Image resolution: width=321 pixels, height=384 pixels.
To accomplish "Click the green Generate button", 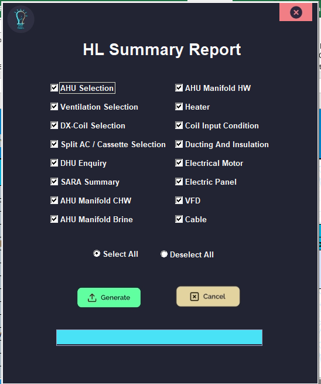I will click(109, 297).
